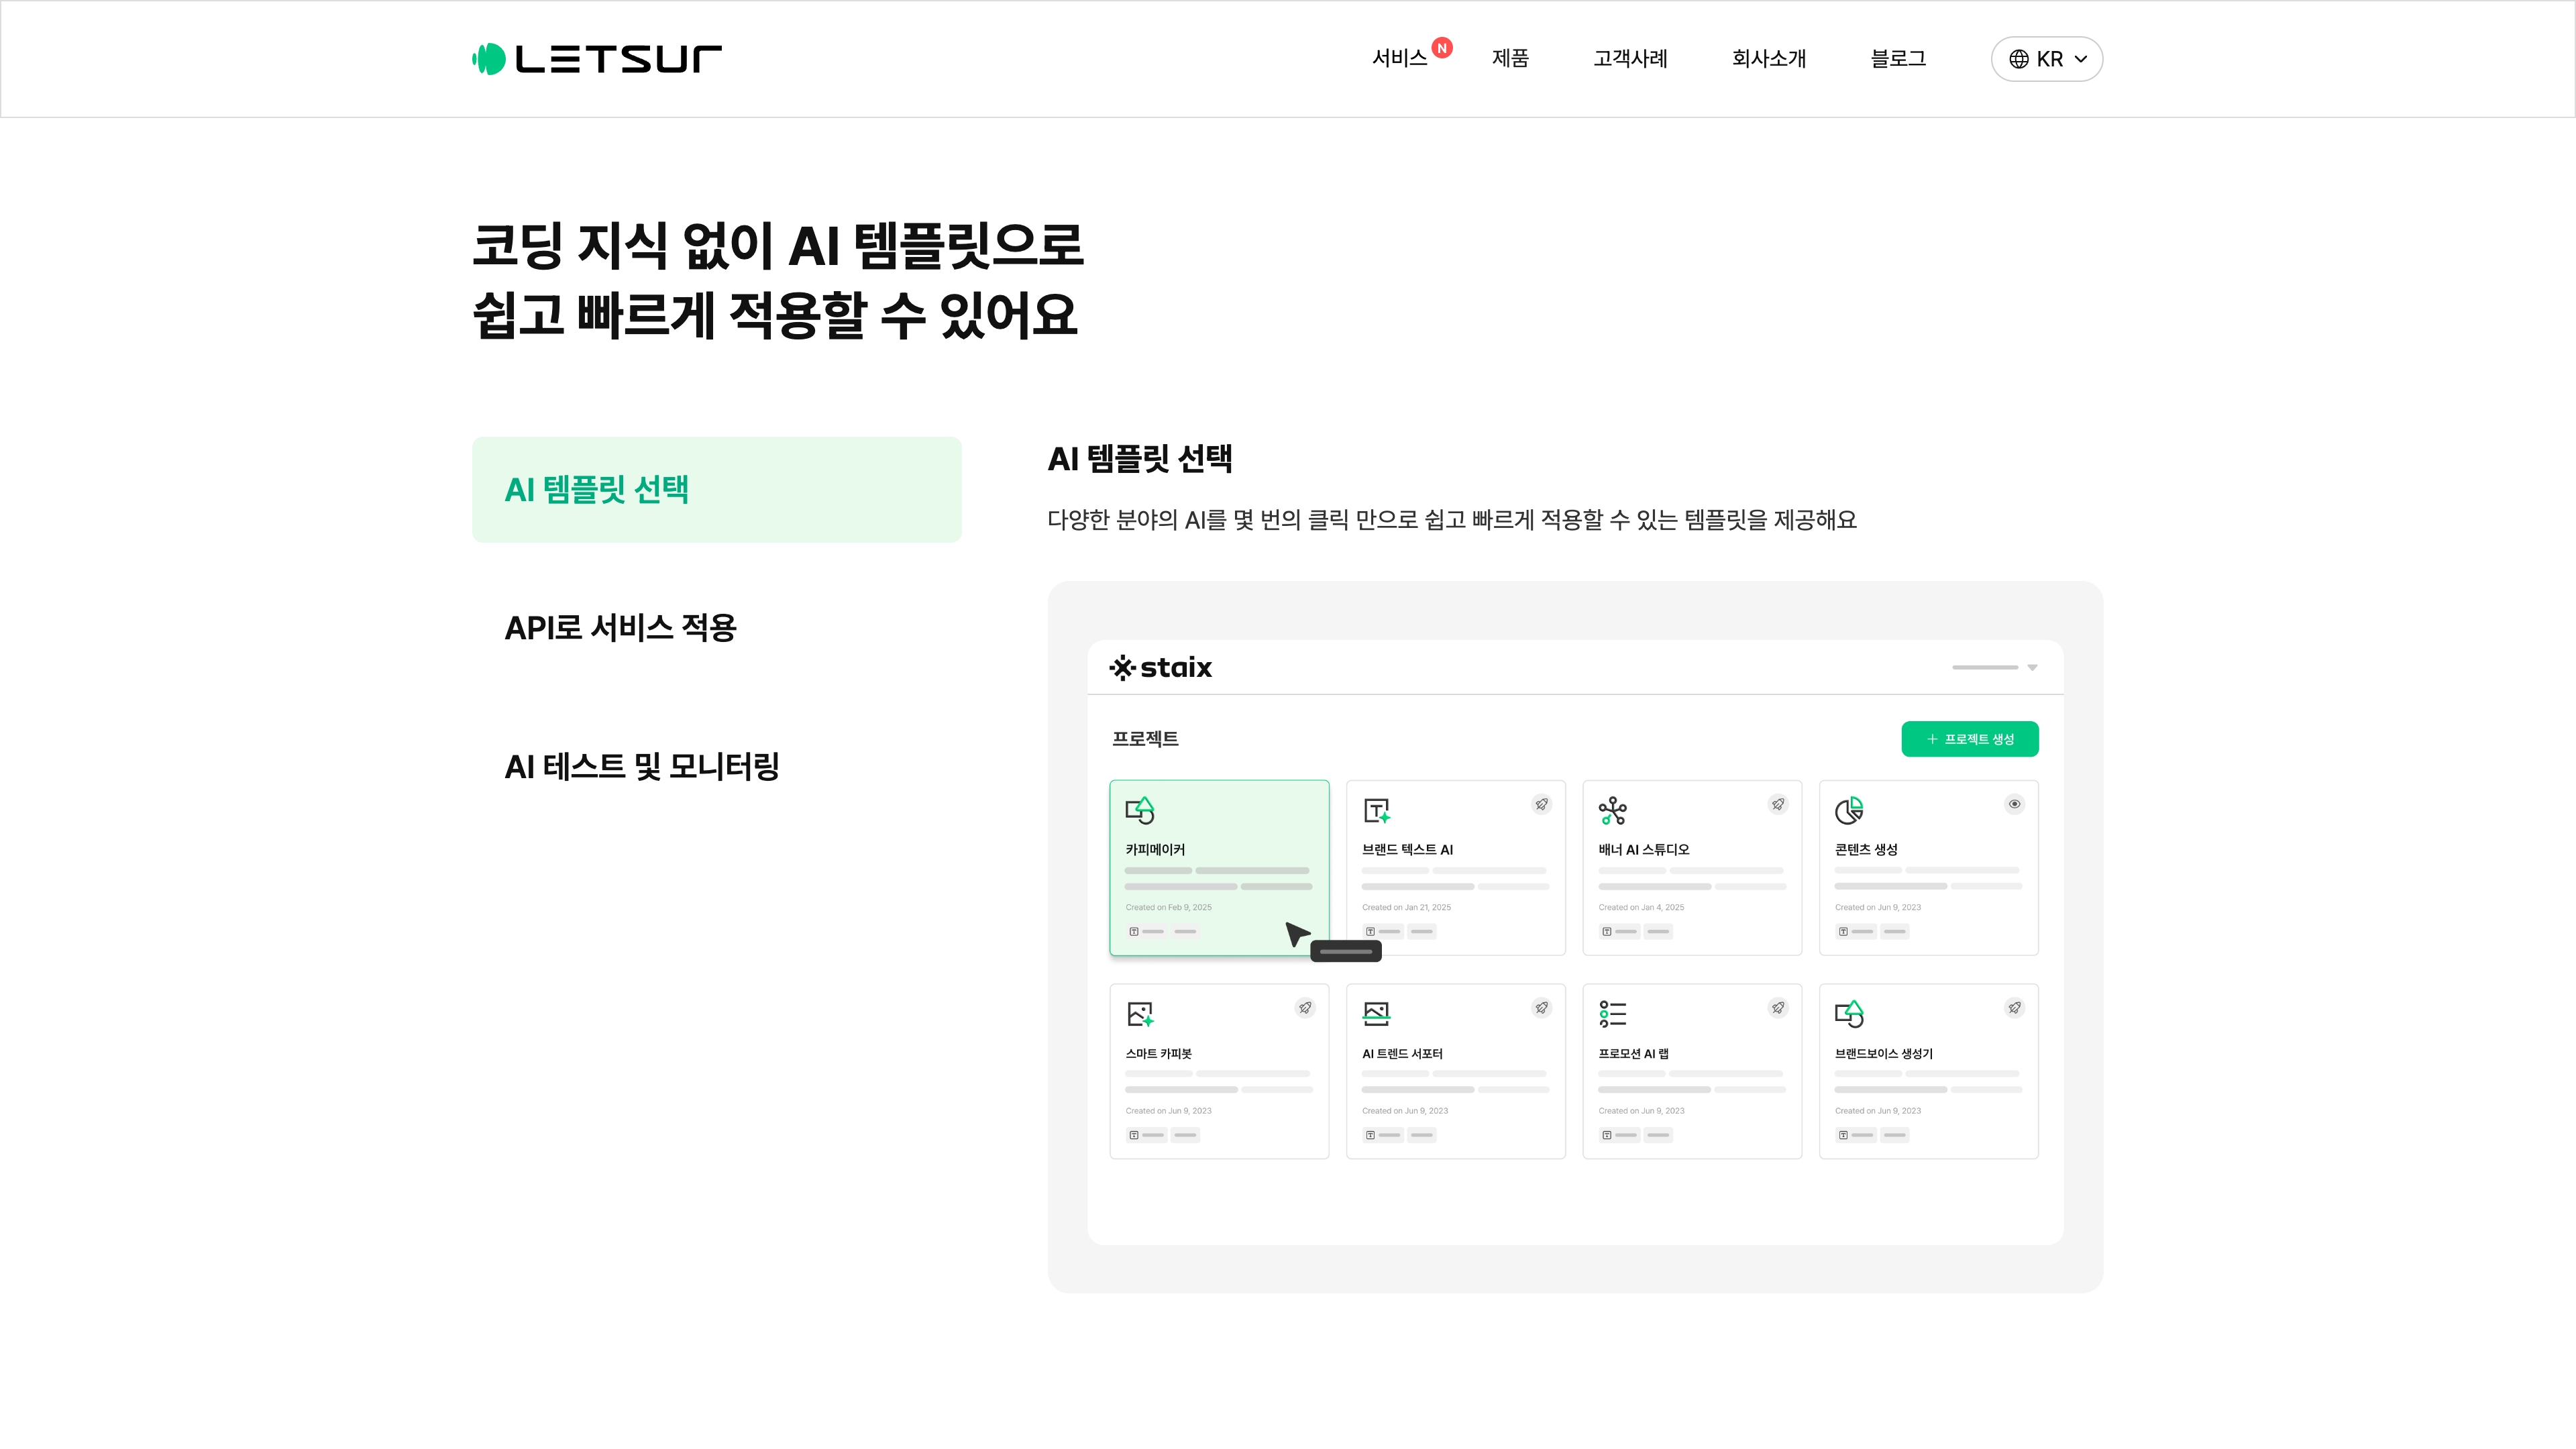
Task: Toggle the eye icon on 콘텐츠 생성 card
Action: (2014, 804)
